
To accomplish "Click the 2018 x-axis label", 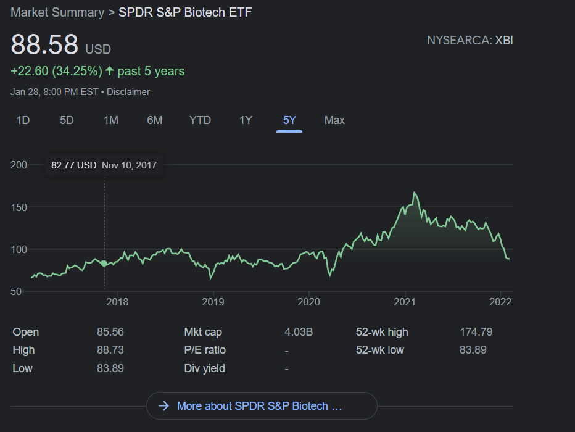I will pos(117,302).
